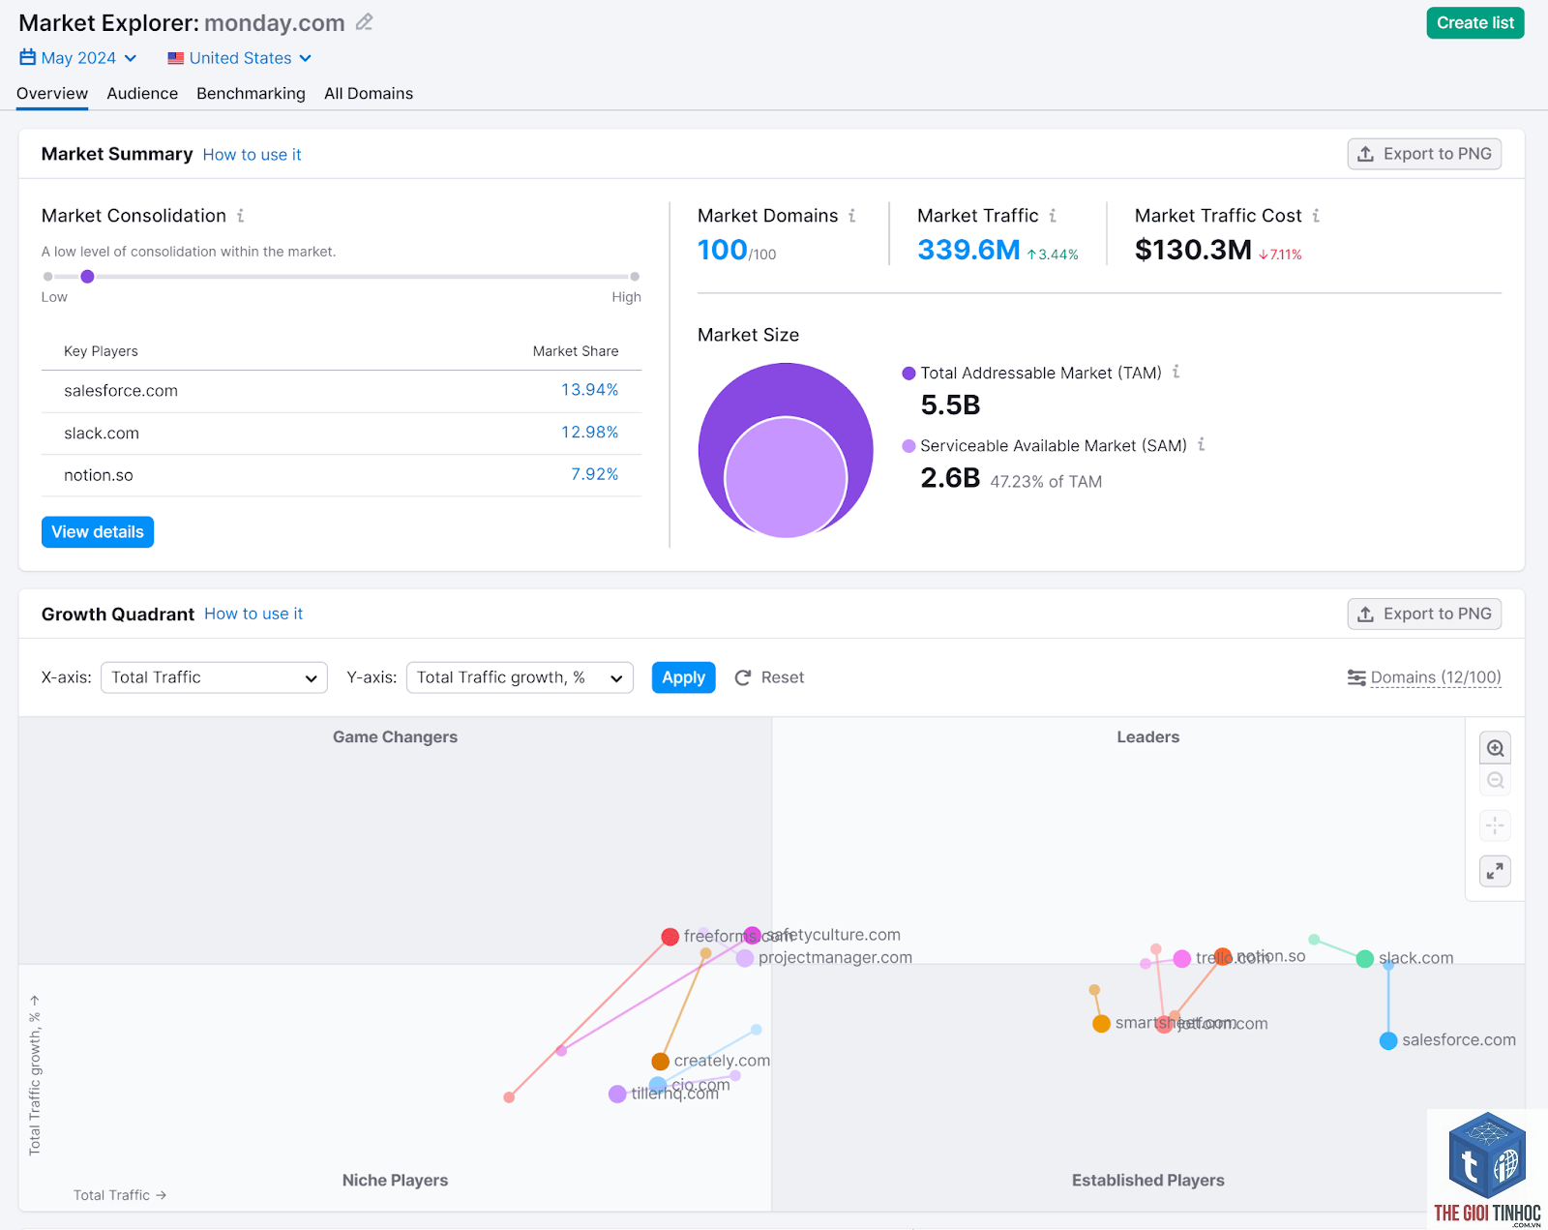Click the recenter crosshair icon on chart
Image resolution: width=1548 pixels, height=1230 pixels.
pos(1496,825)
